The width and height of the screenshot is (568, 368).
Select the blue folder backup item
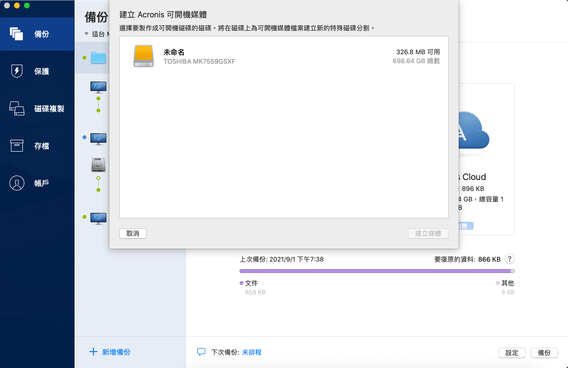98,58
